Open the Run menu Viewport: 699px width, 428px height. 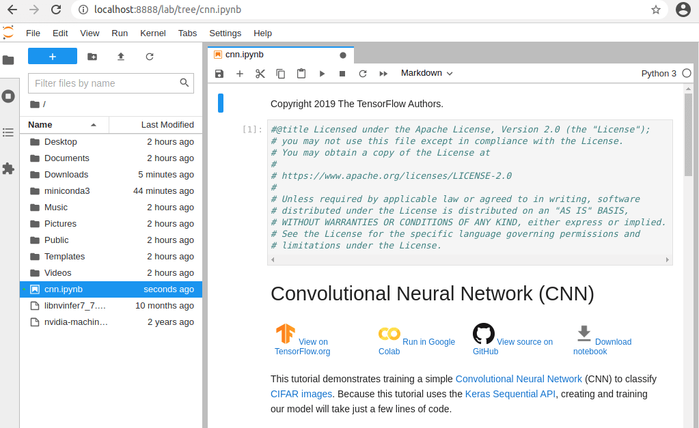[x=120, y=33]
